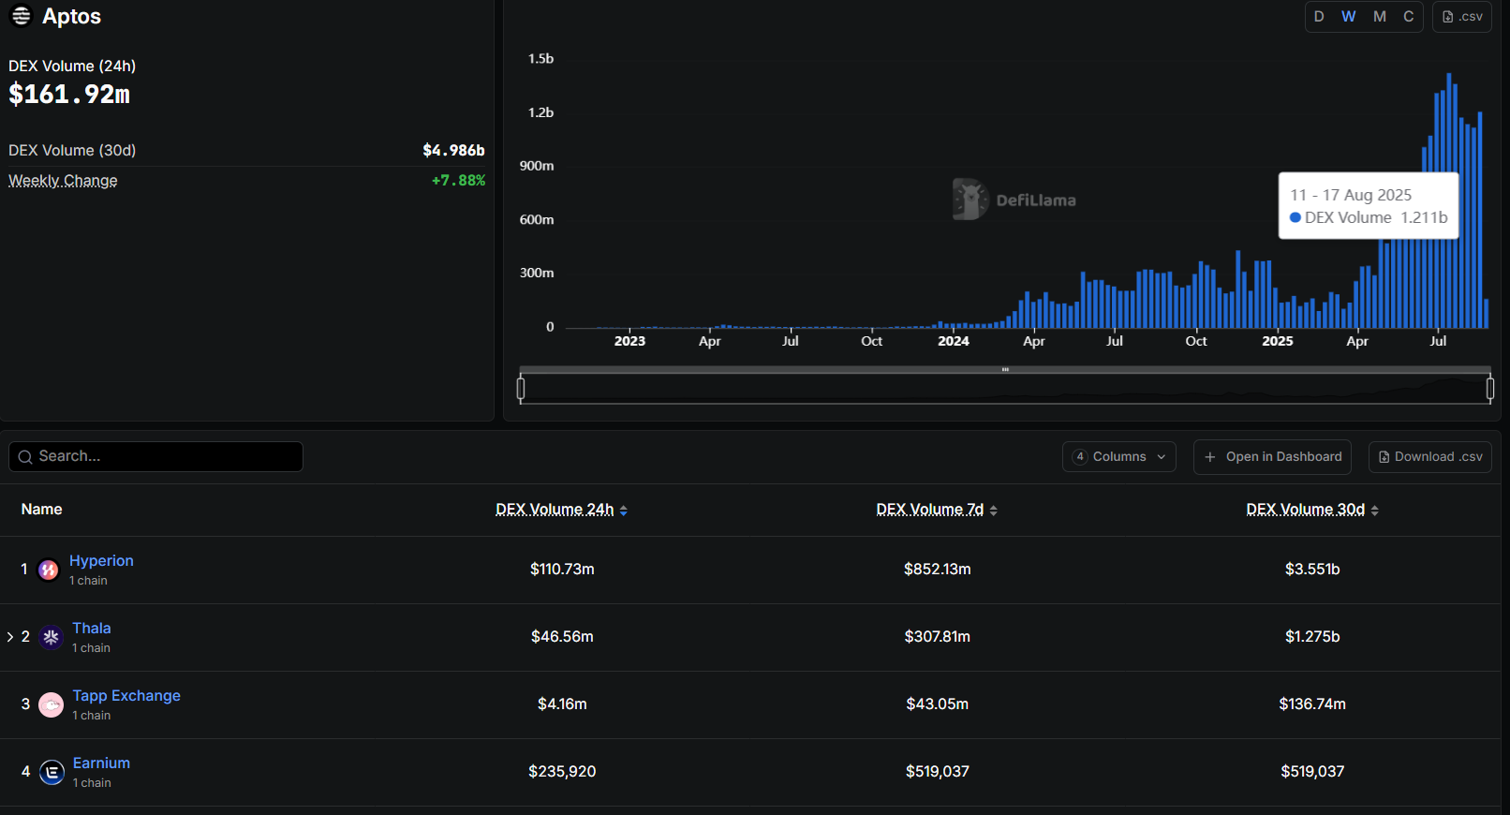
Task: Click the Download .csv button
Action: pyautogui.click(x=1430, y=457)
